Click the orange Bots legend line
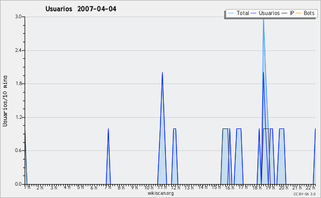This screenshot has width=321, height=198. pos(299,13)
